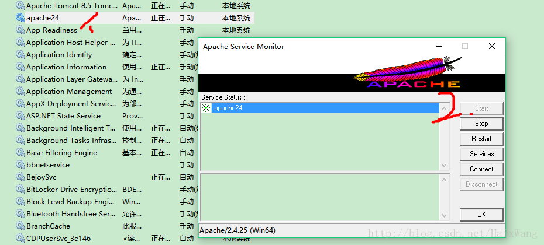Click gear icon of Application Layer Gateway service
The width and height of the screenshot is (544, 245).
pos(20,79)
